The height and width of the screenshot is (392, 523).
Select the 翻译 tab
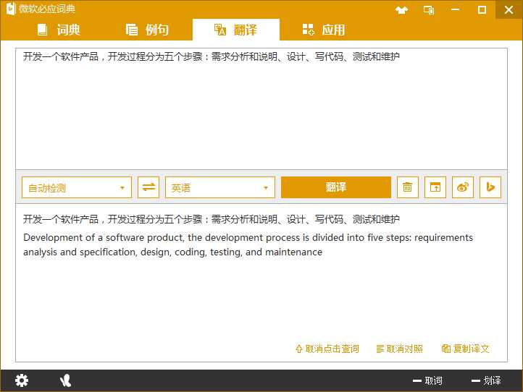236,30
